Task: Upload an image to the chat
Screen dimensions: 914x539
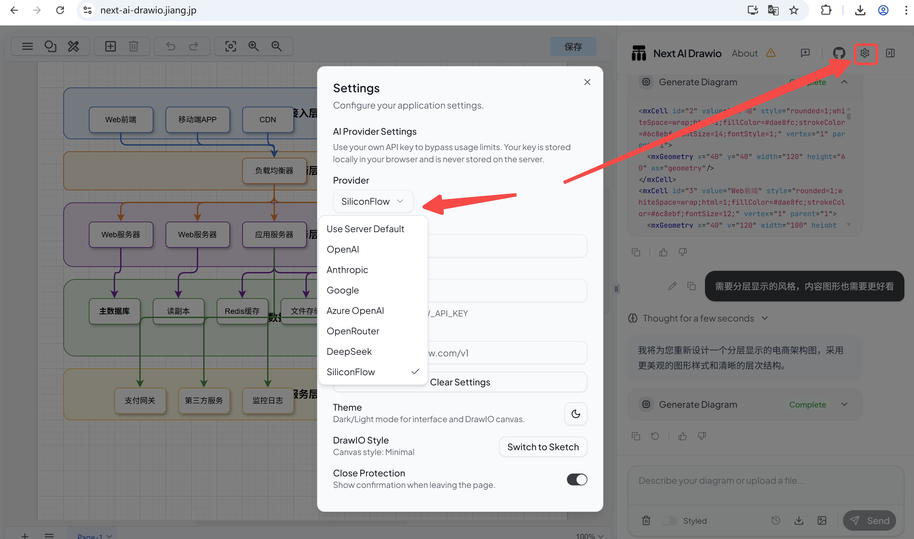Action: tap(822, 520)
